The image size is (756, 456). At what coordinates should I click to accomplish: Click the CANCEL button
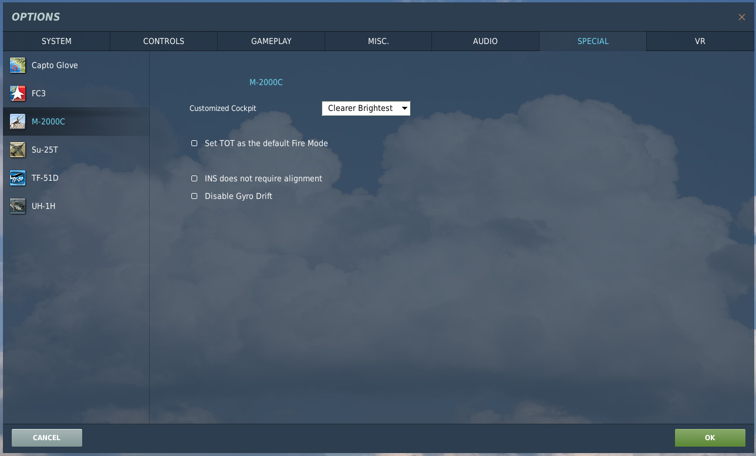(47, 438)
